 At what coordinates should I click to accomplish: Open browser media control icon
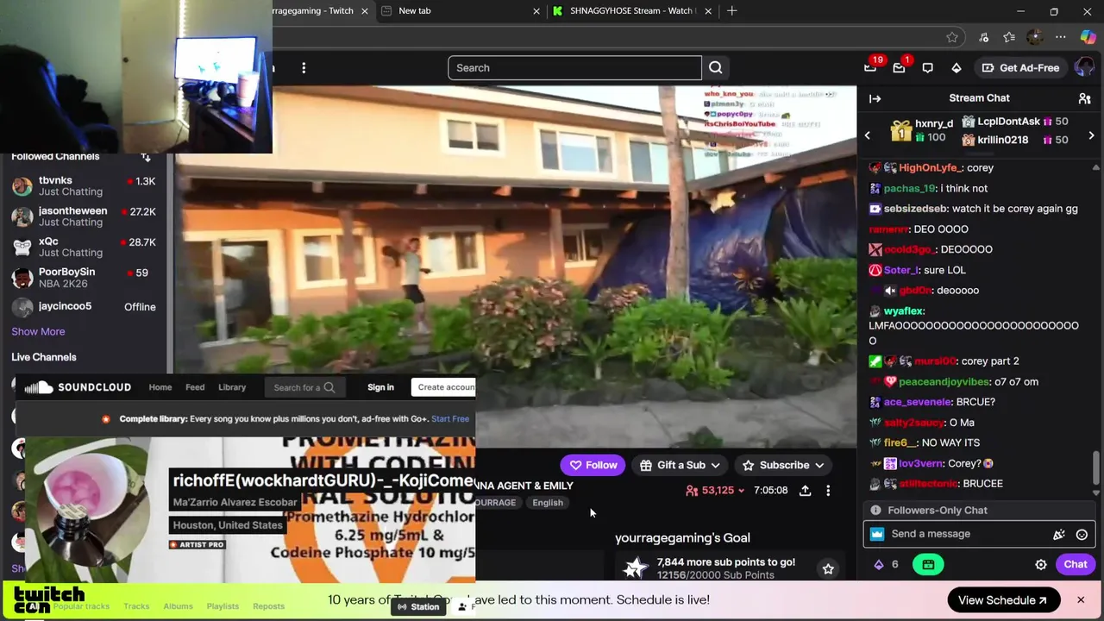coord(983,37)
